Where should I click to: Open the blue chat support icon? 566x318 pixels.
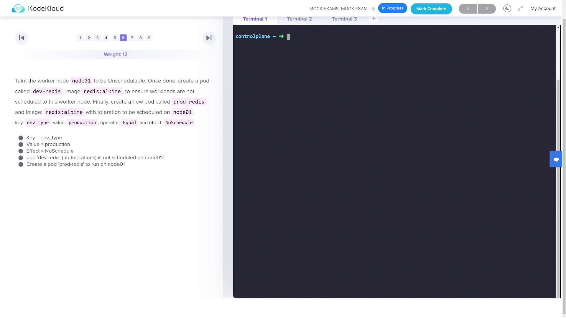556,159
